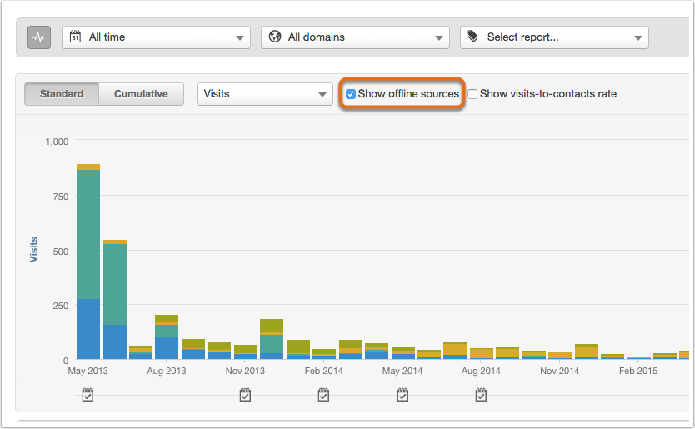695x429 pixels.
Task: Click the Dec 2013 stacked bar
Action: [272, 339]
